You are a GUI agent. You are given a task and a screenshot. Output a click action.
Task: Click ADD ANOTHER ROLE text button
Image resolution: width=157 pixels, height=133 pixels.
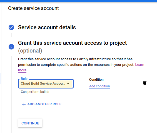[44, 104]
